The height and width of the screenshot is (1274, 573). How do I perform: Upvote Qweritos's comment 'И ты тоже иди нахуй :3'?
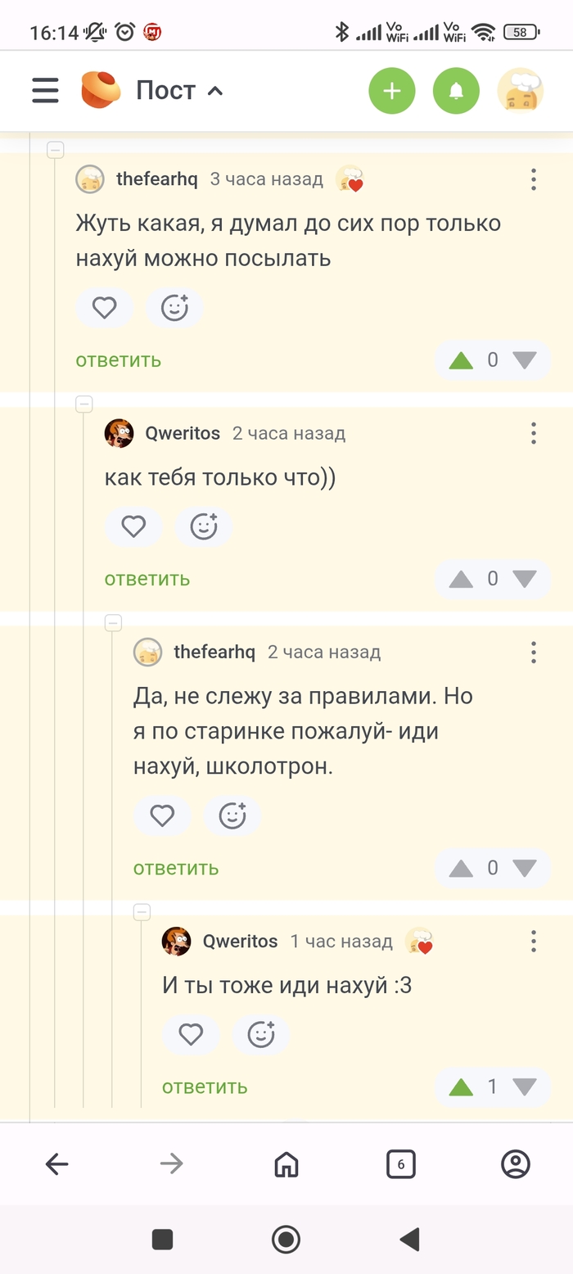[x=461, y=1087]
